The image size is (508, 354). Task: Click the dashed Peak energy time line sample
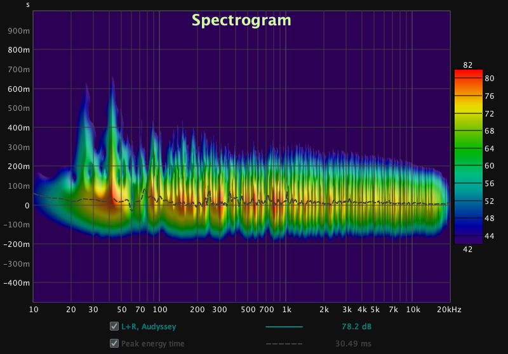coord(284,344)
